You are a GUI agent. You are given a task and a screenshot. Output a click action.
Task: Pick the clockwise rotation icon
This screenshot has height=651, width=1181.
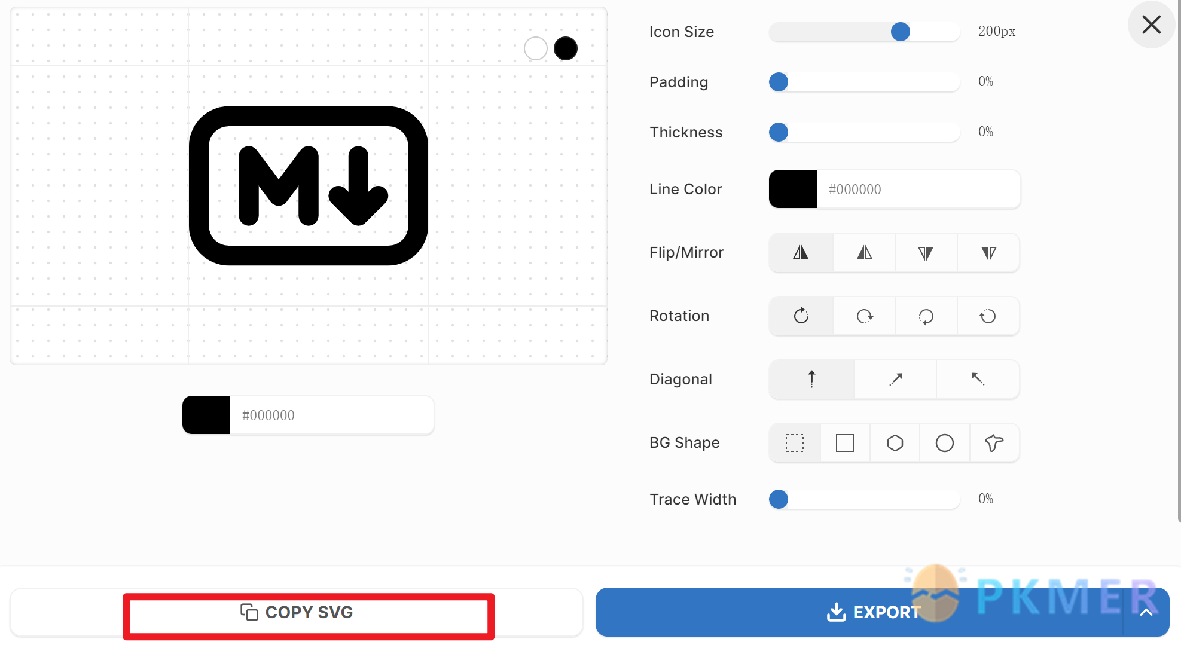[801, 316]
